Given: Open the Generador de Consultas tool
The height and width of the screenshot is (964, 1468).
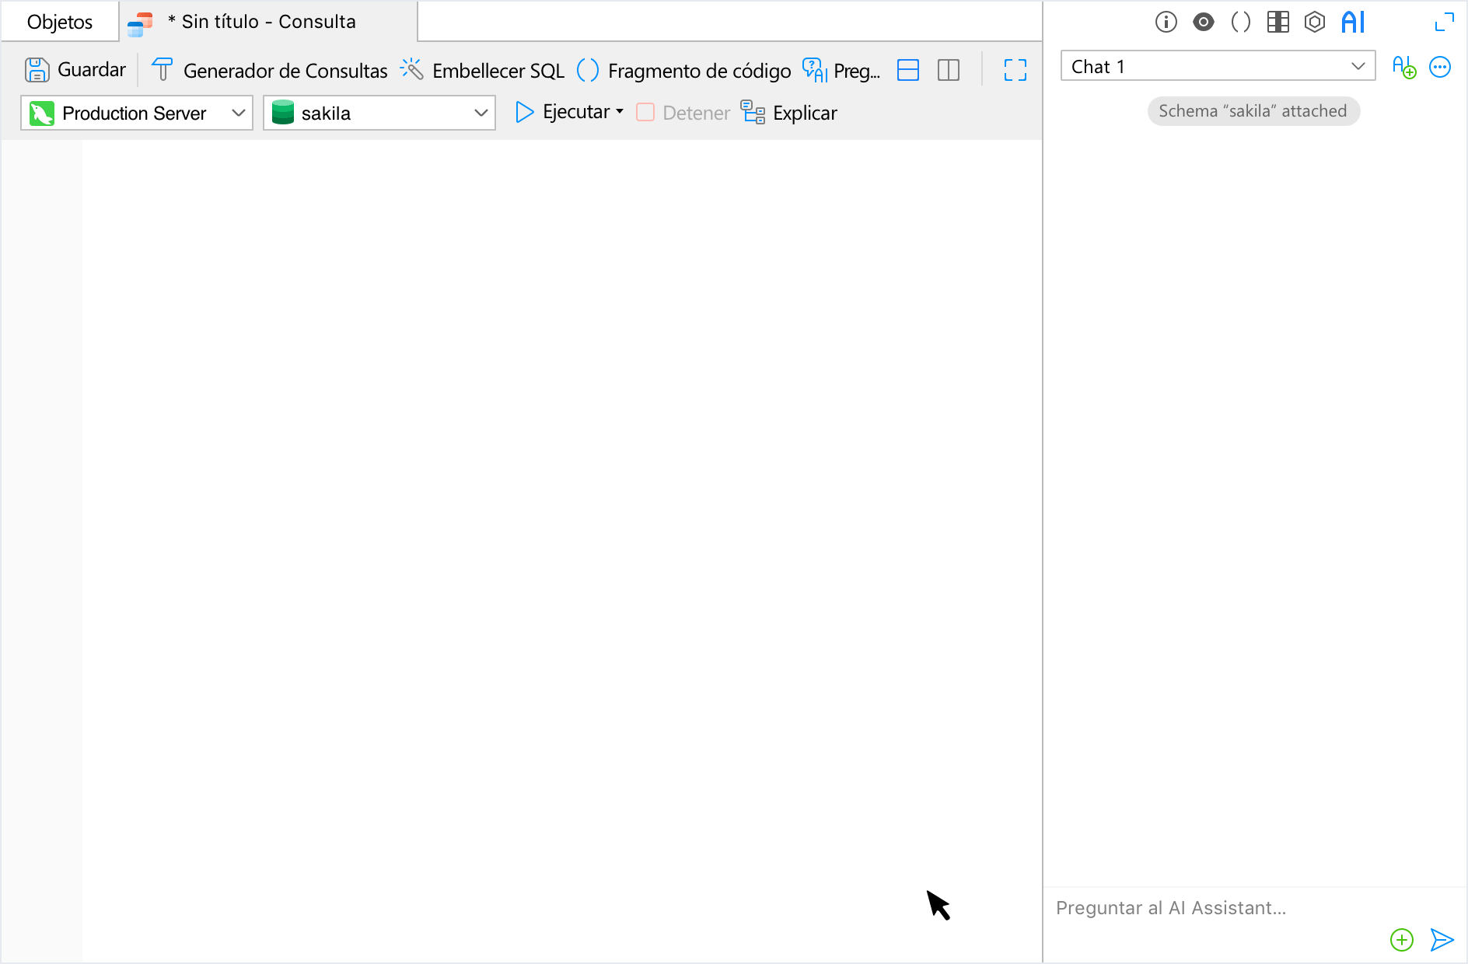Looking at the screenshot, I should pyautogui.click(x=269, y=70).
